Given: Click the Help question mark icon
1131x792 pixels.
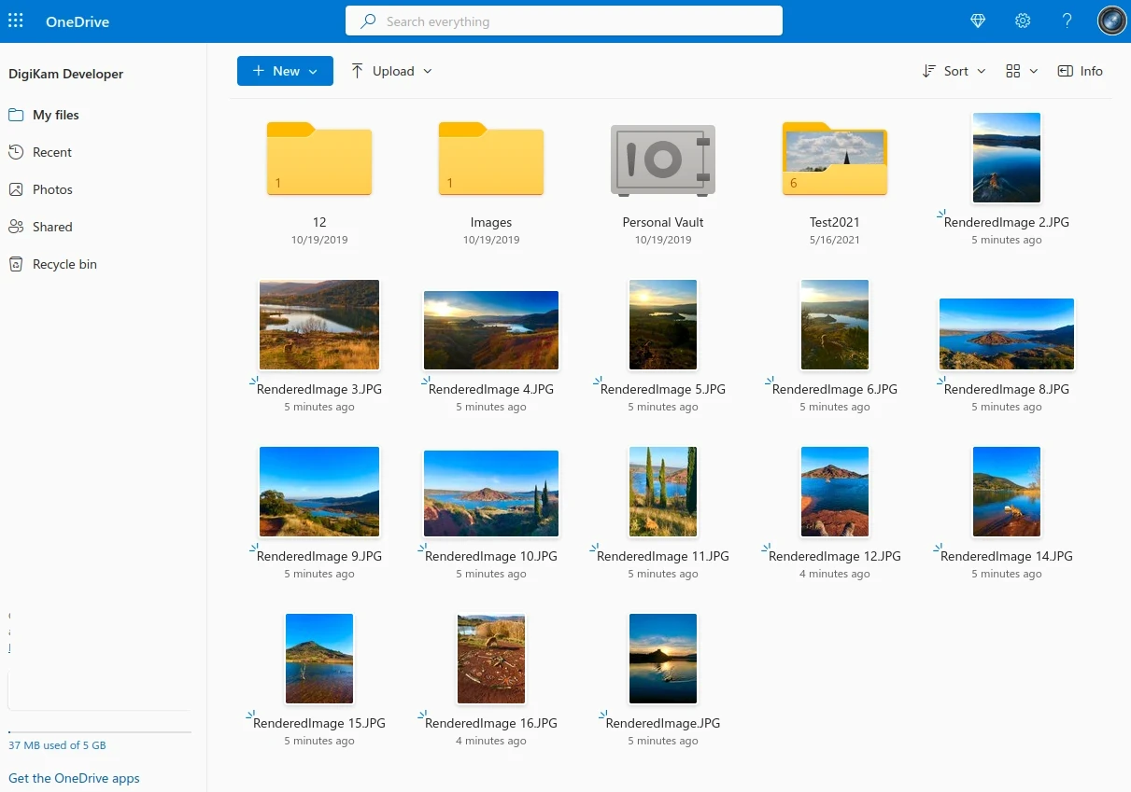Looking at the screenshot, I should point(1067,21).
